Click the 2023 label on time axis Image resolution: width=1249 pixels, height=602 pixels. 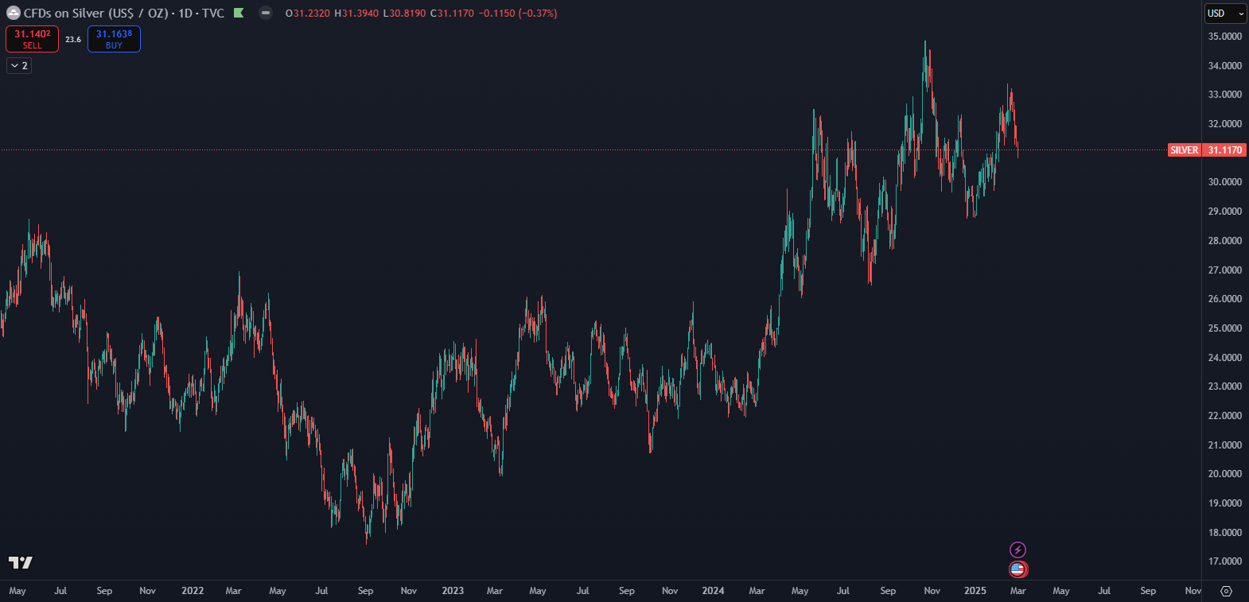click(453, 591)
